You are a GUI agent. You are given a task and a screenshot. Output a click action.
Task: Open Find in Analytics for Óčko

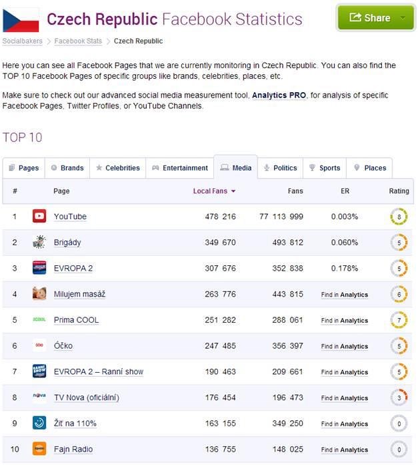pyautogui.click(x=345, y=346)
